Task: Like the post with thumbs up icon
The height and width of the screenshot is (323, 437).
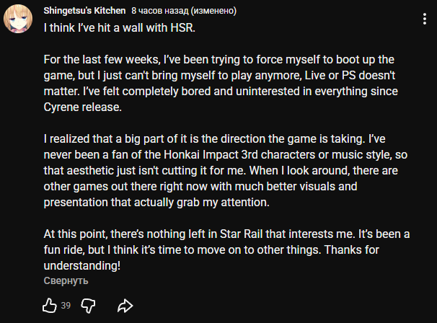Action: point(50,305)
